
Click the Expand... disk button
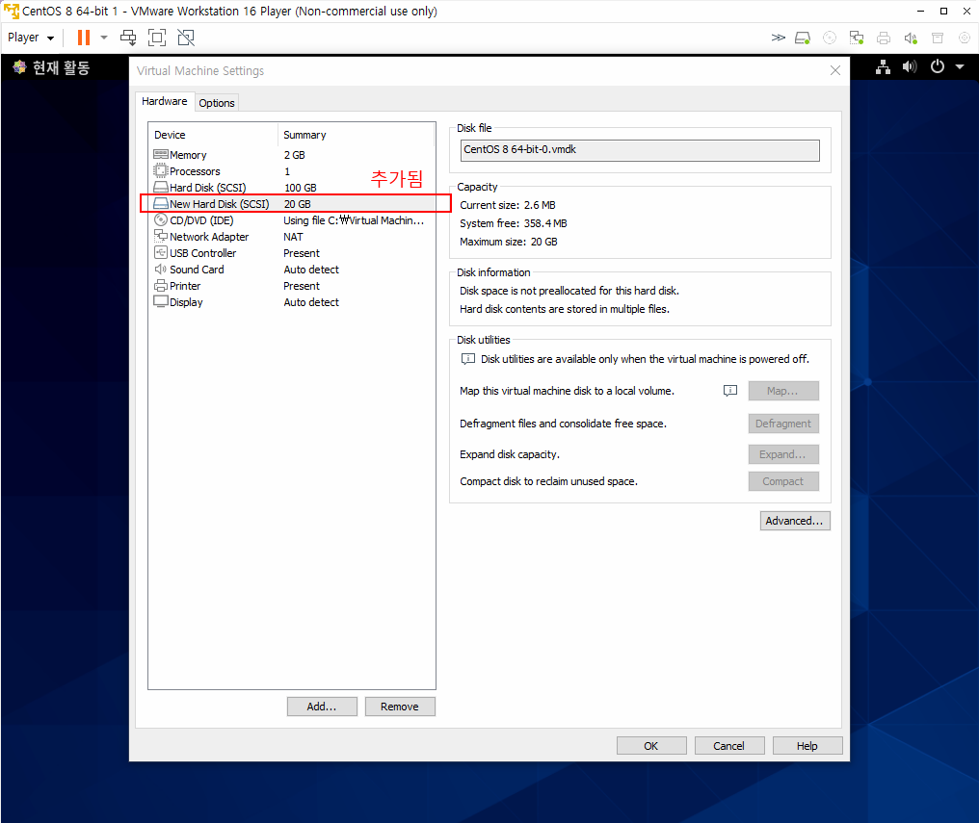tap(783, 454)
